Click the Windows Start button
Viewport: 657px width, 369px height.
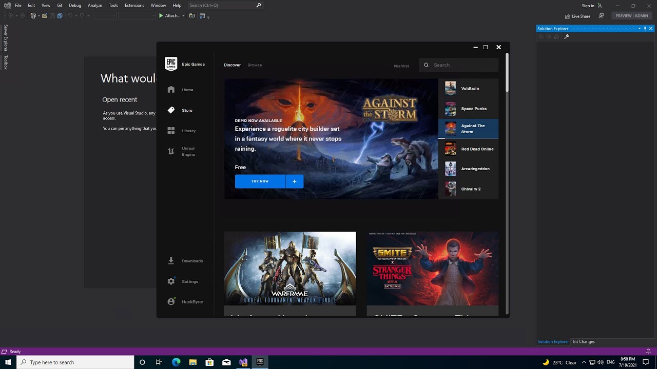pos(8,362)
